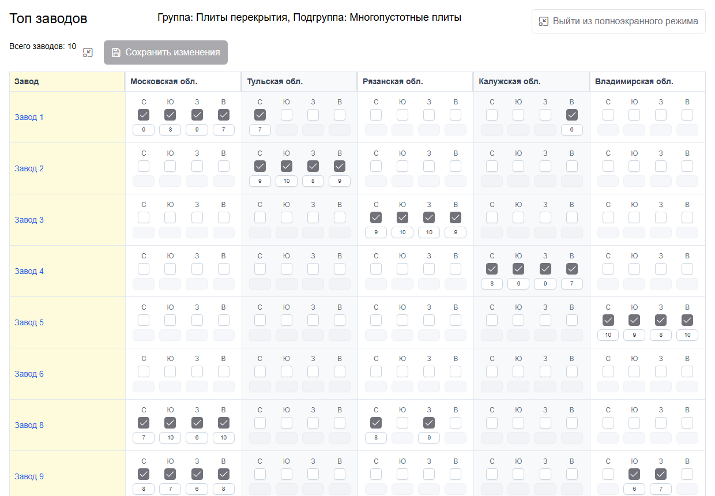Click Завод 2 Тульская Ю field showing 10

pos(287,181)
